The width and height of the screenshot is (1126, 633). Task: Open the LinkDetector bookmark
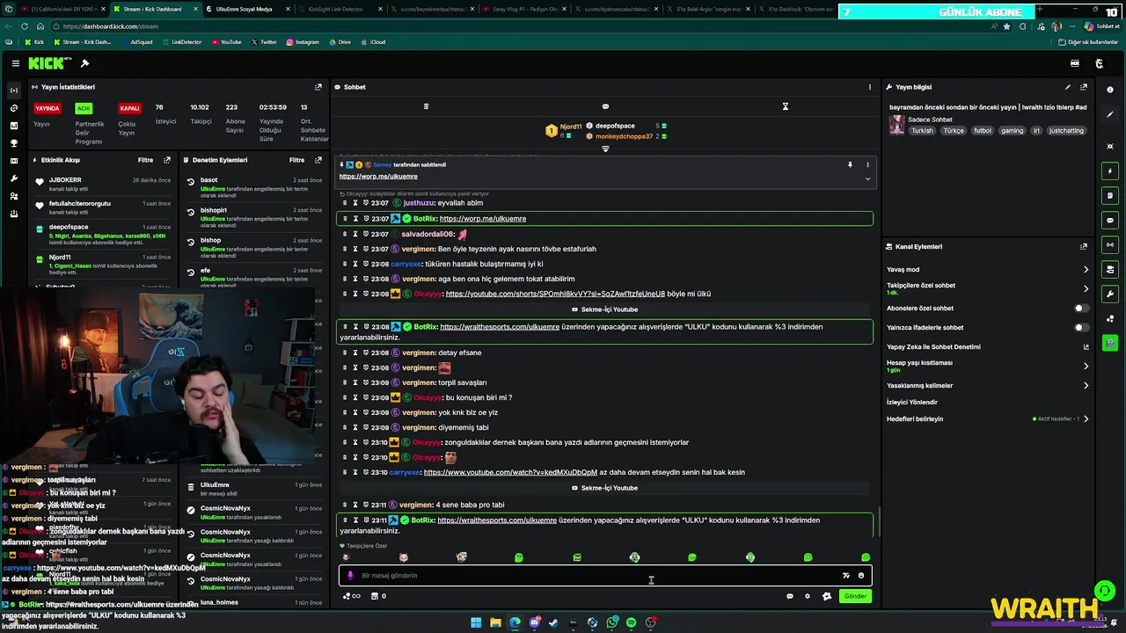[181, 42]
